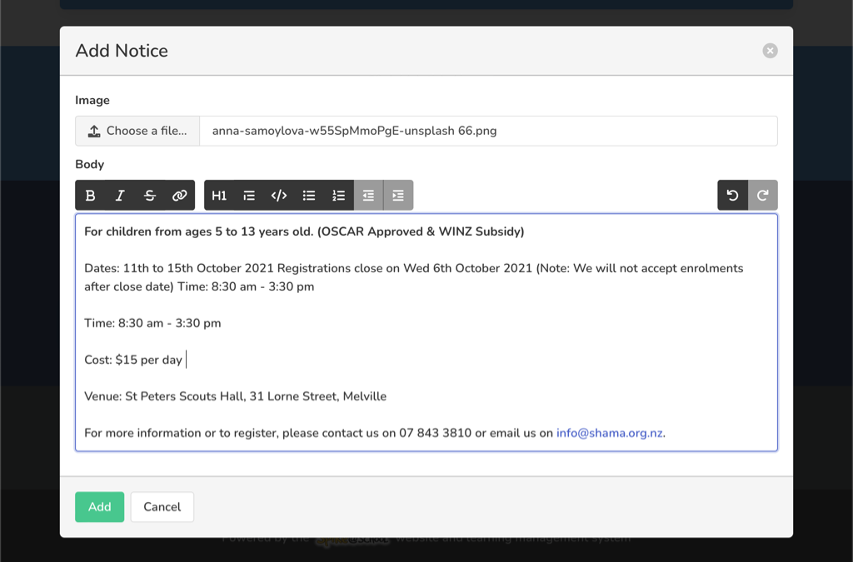Screen dimensions: 853x562
Task: Click the selected image filename field
Action: click(487, 131)
